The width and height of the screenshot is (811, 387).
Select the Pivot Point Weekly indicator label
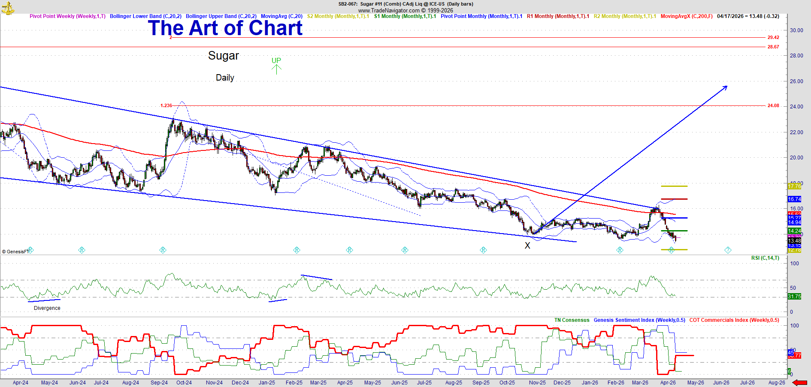(67, 16)
